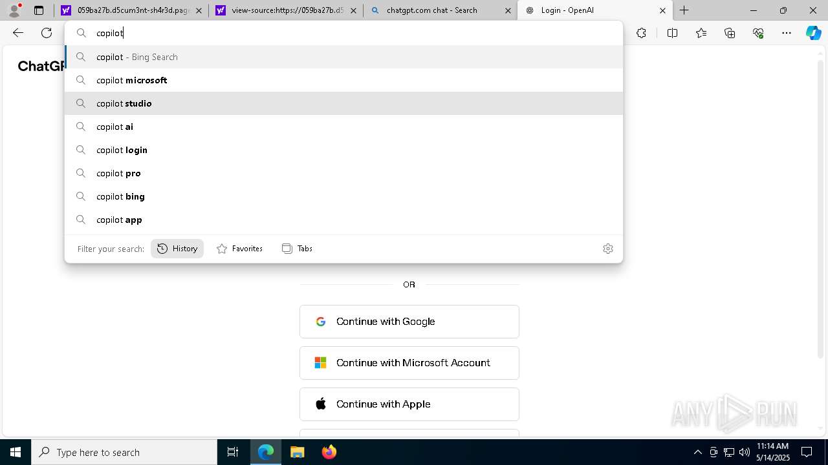Open the volume speaker tray icon
Screen dimensions: 828x465
[745, 452]
